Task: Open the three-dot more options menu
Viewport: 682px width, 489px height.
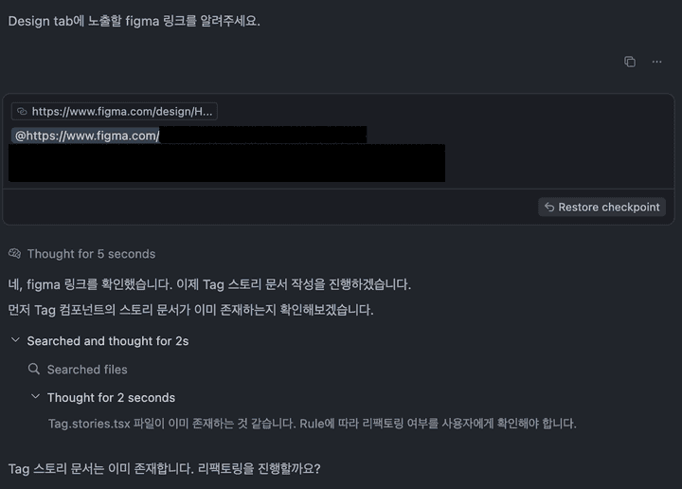Action: coord(656,62)
